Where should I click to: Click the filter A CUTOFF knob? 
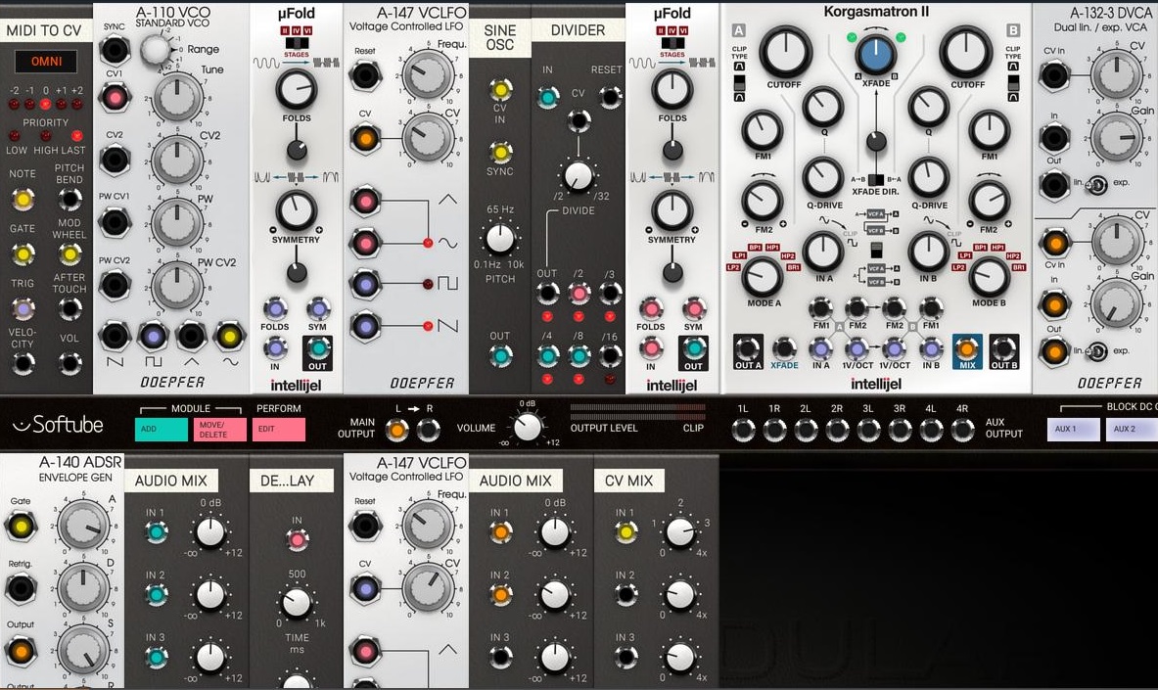click(785, 53)
